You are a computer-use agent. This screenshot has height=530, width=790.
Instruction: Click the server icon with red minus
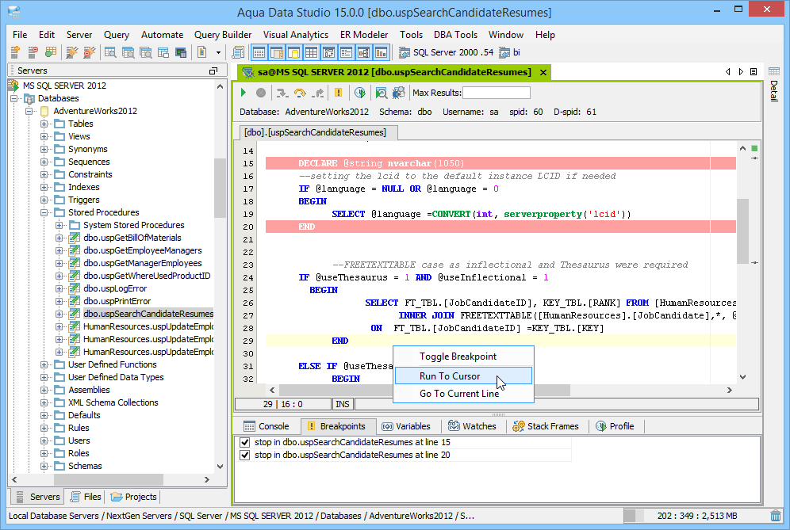pyautogui.click(x=33, y=51)
